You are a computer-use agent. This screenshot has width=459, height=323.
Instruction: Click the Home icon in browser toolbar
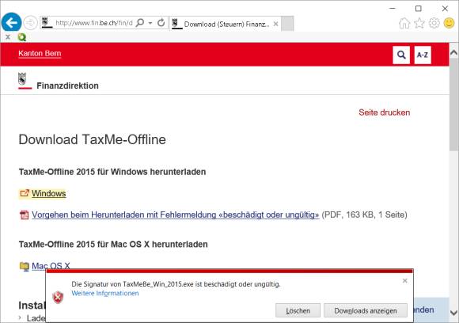coord(404,23)
